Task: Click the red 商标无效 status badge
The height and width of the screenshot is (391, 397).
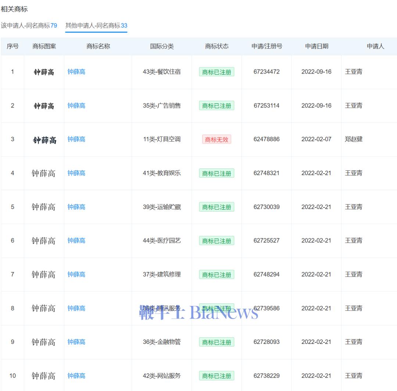Action: click(217, 139)
